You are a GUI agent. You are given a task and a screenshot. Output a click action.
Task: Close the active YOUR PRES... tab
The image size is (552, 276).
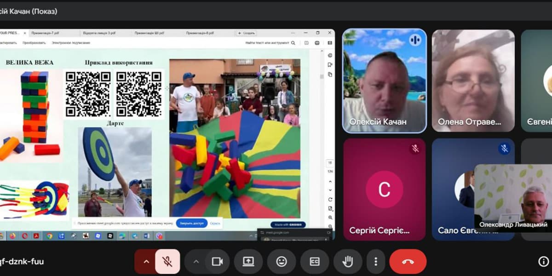(24, 33)
